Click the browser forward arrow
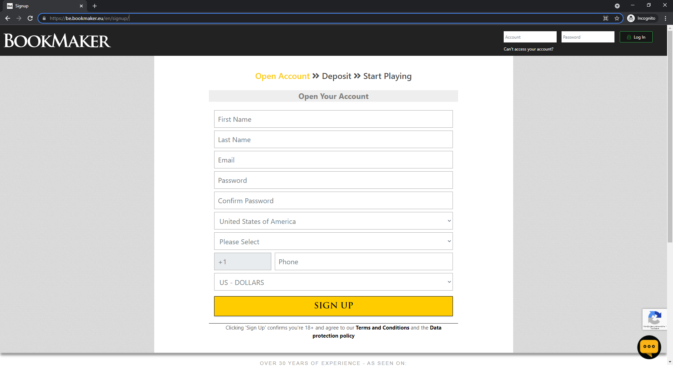Screen dimensions: 673x379 (x=19, y=18)
